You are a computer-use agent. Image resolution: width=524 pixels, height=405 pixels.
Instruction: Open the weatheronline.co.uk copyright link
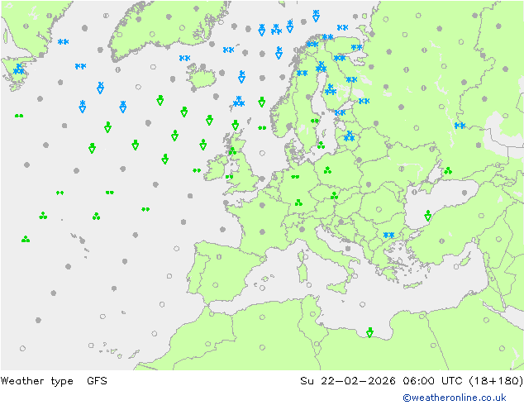click(454, 398)
